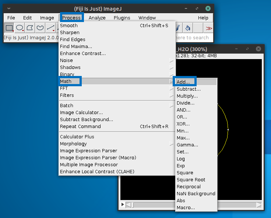The height and width of the screenshot is (218, 271).
Task: Open the Analyze menu
Action: point(97,18)
